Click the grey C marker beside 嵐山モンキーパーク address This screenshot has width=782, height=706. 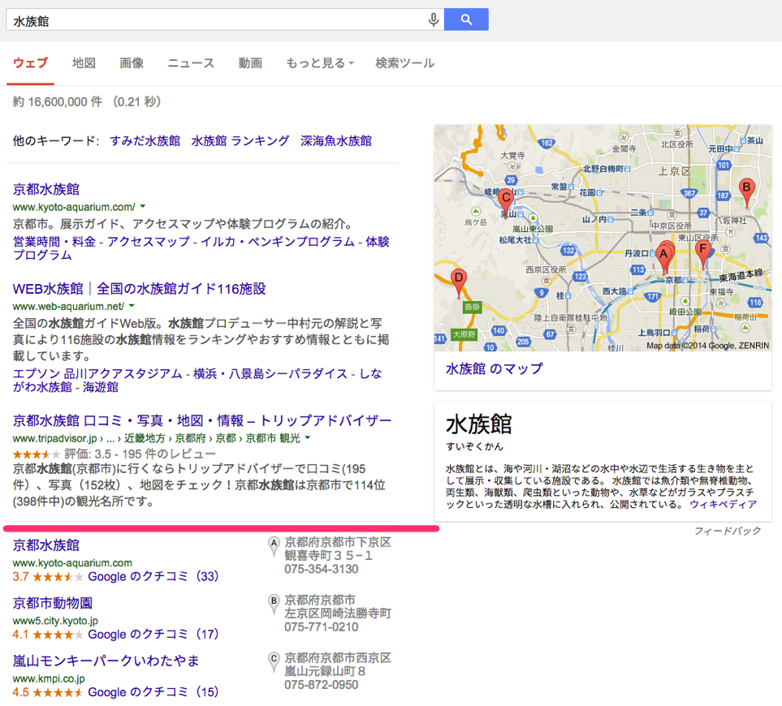click(x=274, y=661)
